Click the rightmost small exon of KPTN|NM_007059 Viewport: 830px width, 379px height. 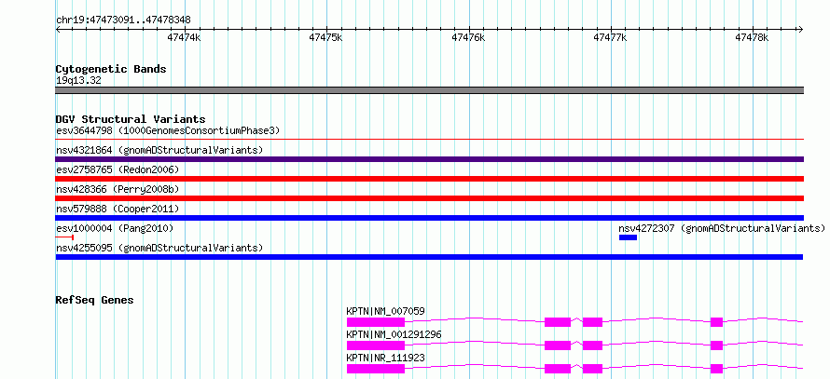pyautogui.click(x=717, y=322)
